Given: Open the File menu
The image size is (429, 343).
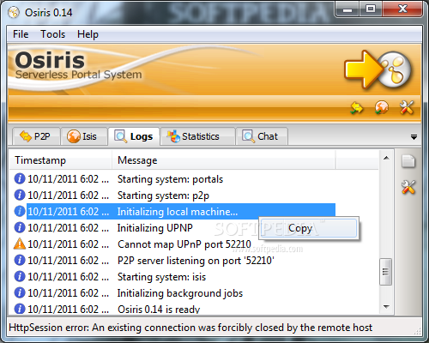Looking at the screenshot, I should click(21, 34).
